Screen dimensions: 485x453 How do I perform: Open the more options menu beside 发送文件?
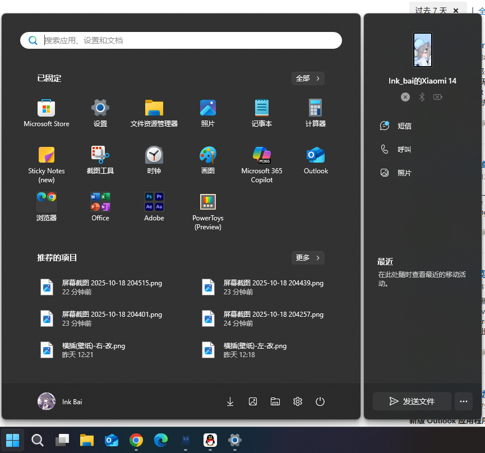[463, 401]
